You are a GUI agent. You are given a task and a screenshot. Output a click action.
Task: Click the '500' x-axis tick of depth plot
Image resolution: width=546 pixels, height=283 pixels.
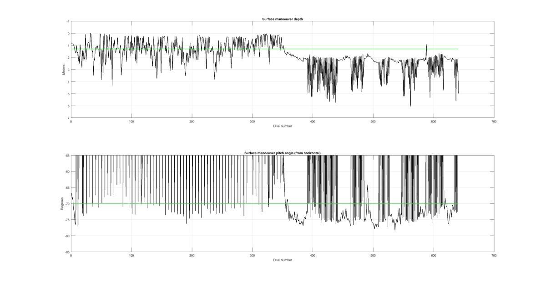(x=373, y=121)
